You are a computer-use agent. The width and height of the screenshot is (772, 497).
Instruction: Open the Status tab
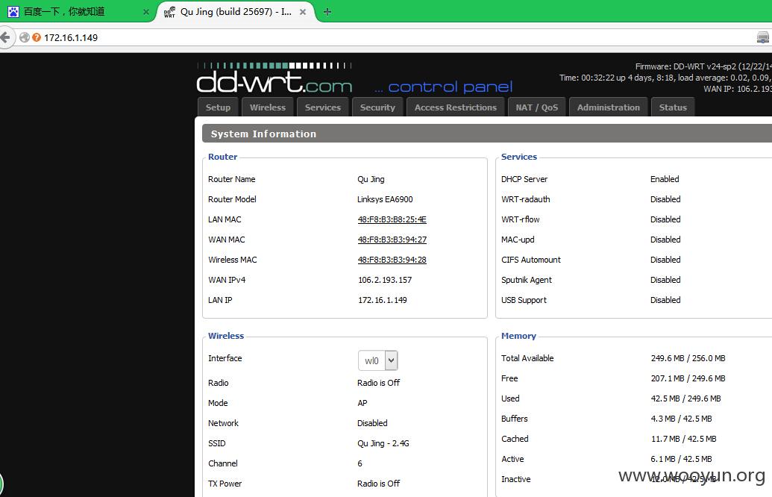tap(673, 107)
